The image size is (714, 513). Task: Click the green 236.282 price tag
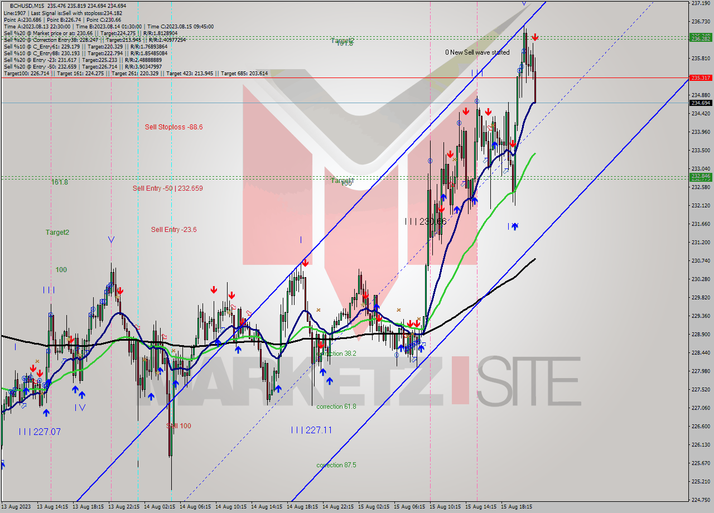pos(701,38)
